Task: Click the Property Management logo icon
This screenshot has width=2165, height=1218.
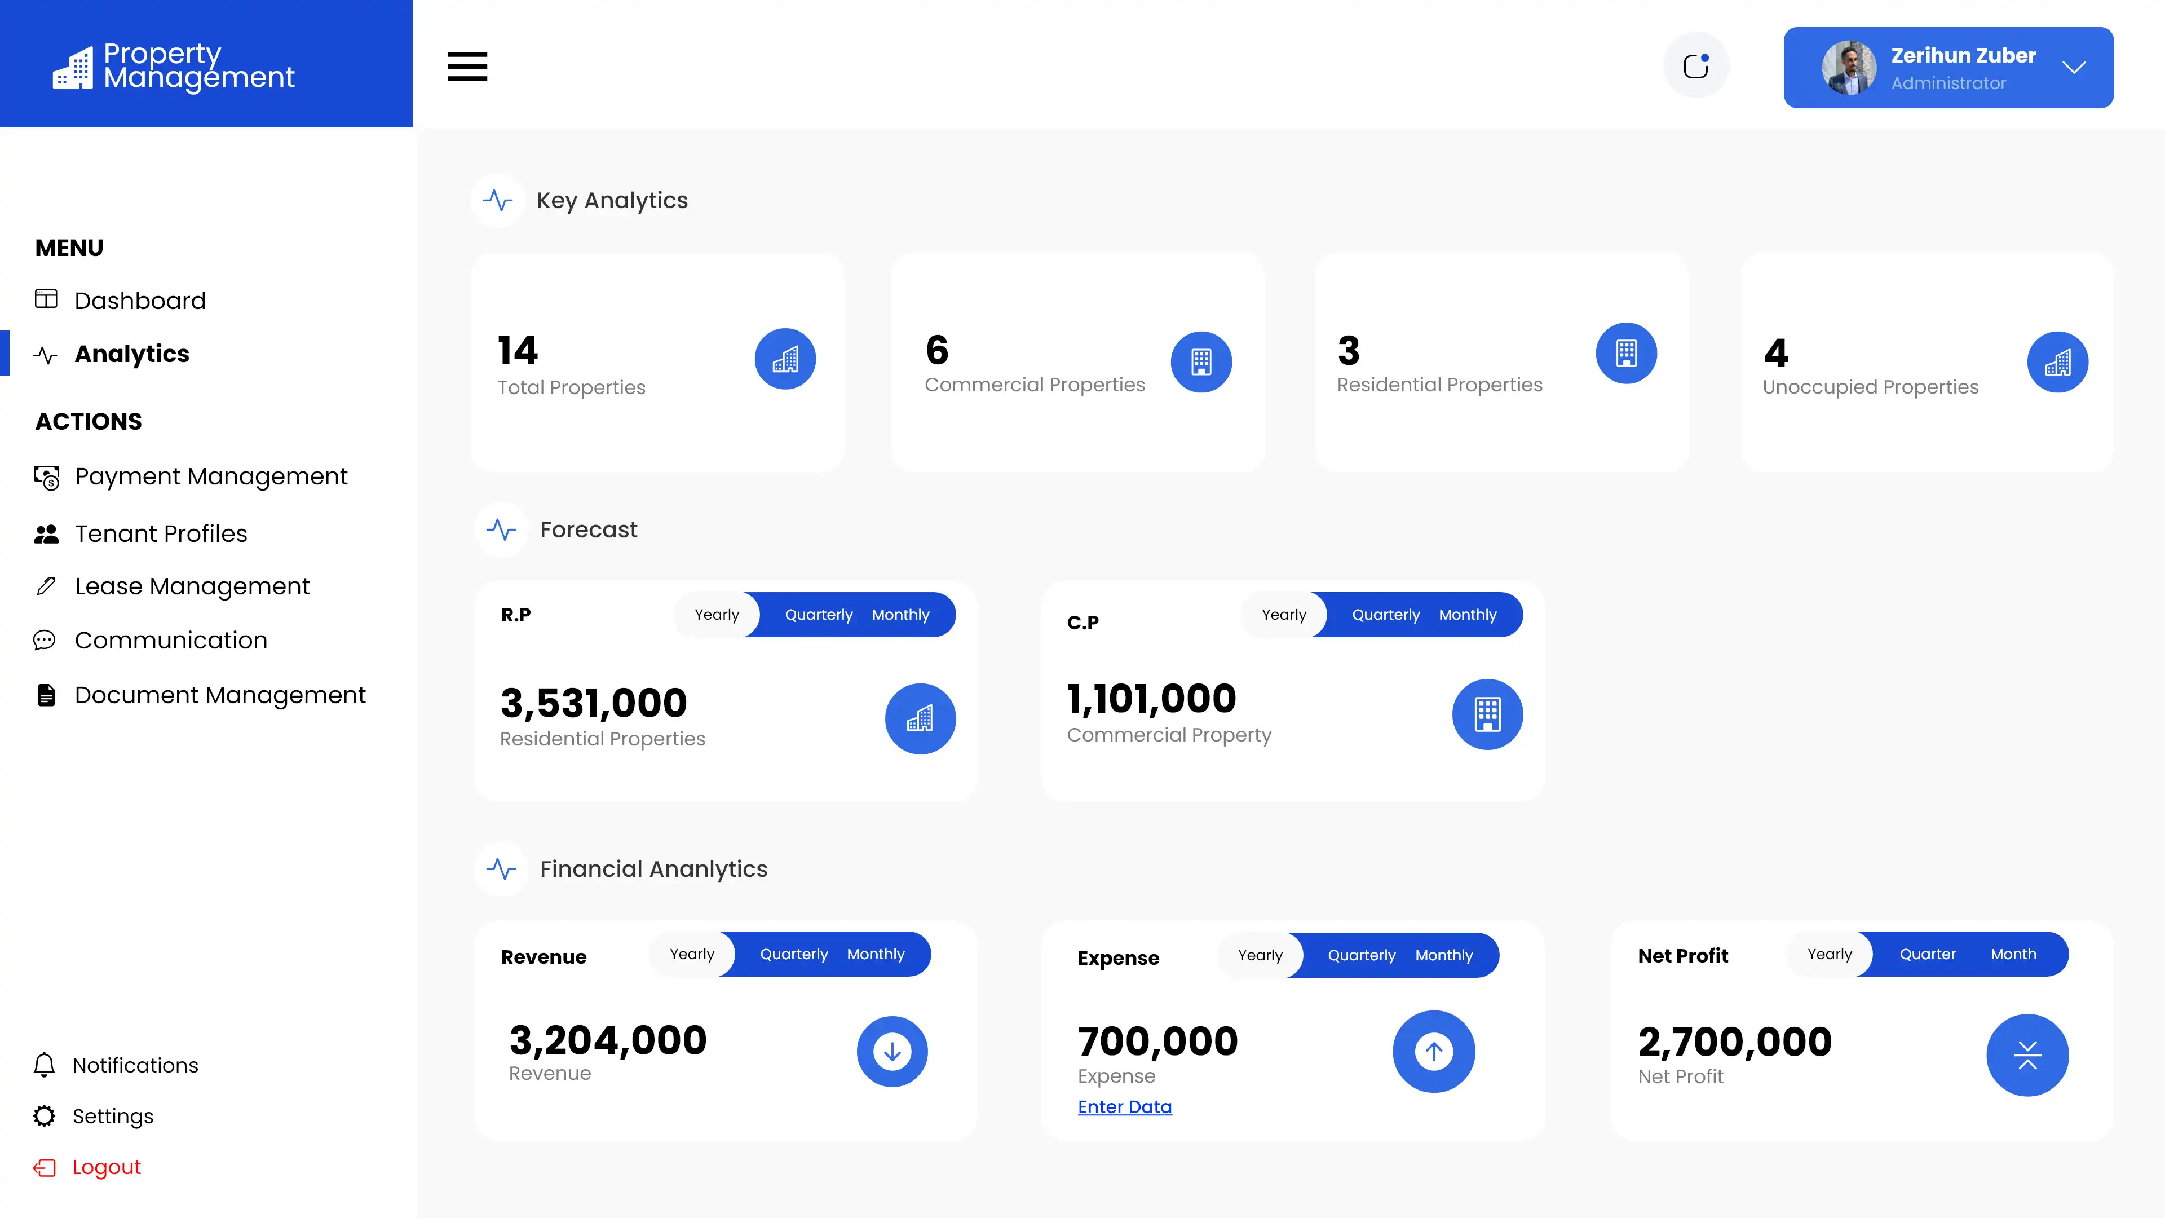Action: 73,67
